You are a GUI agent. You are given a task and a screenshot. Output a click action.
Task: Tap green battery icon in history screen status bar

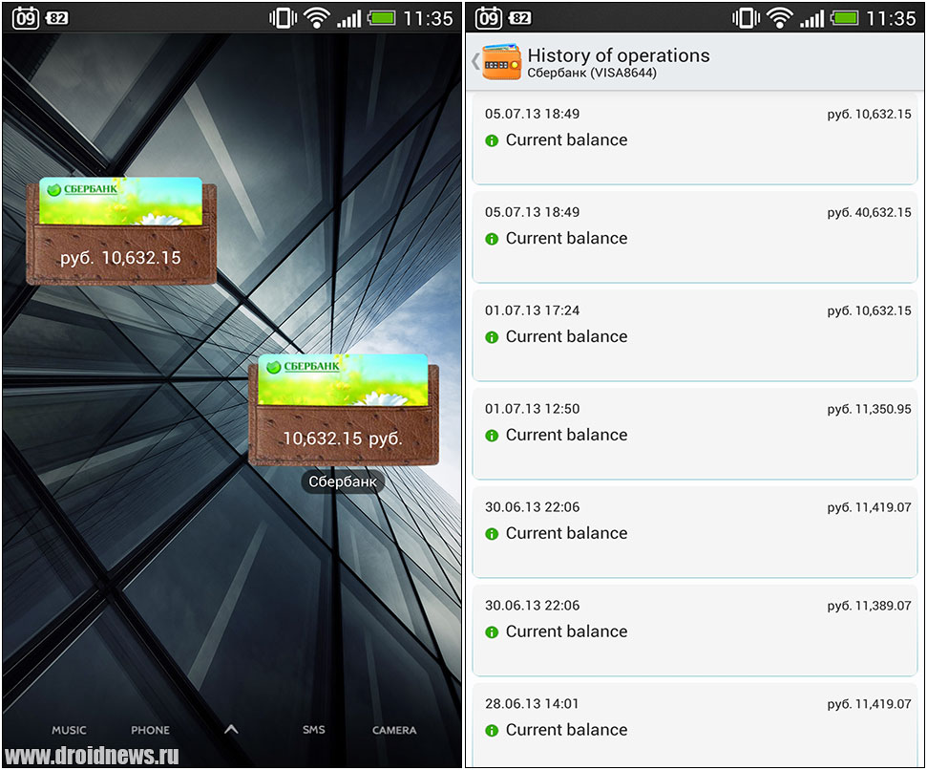pos(844,18)
